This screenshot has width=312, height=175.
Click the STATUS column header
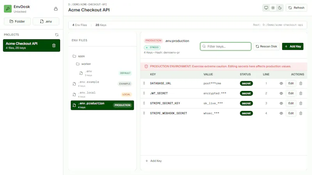(245, 74)
